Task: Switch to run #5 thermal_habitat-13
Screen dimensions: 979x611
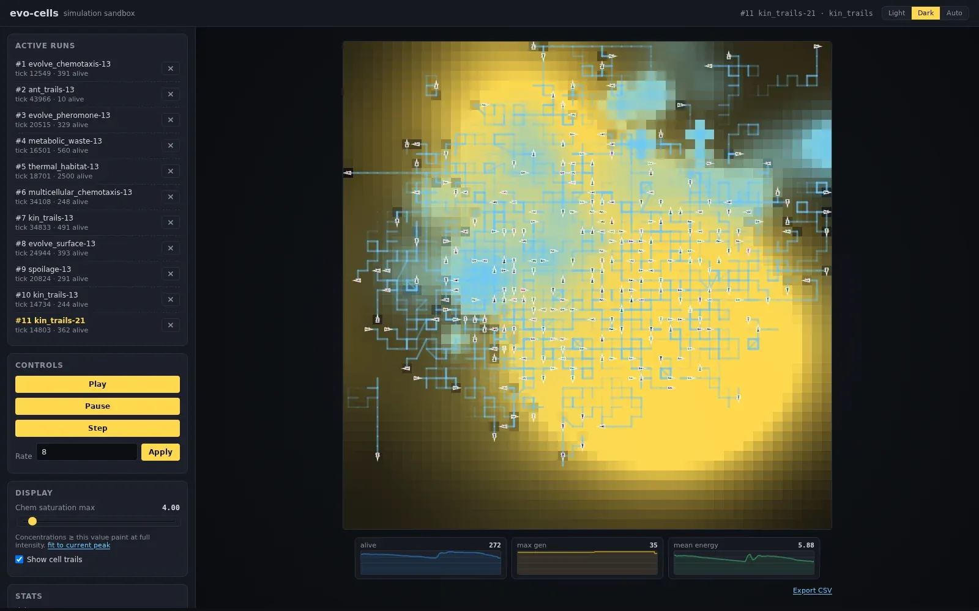Action: pos(86,171)
